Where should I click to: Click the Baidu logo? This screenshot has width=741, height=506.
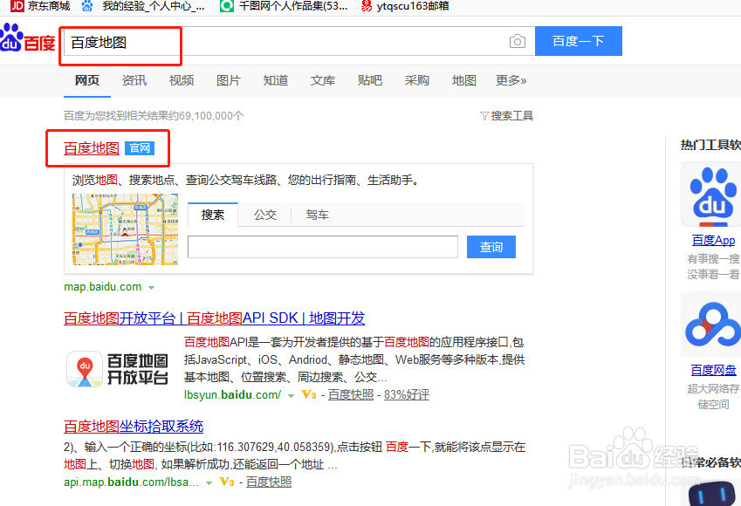pyautogui.click(x=27, y=38)
